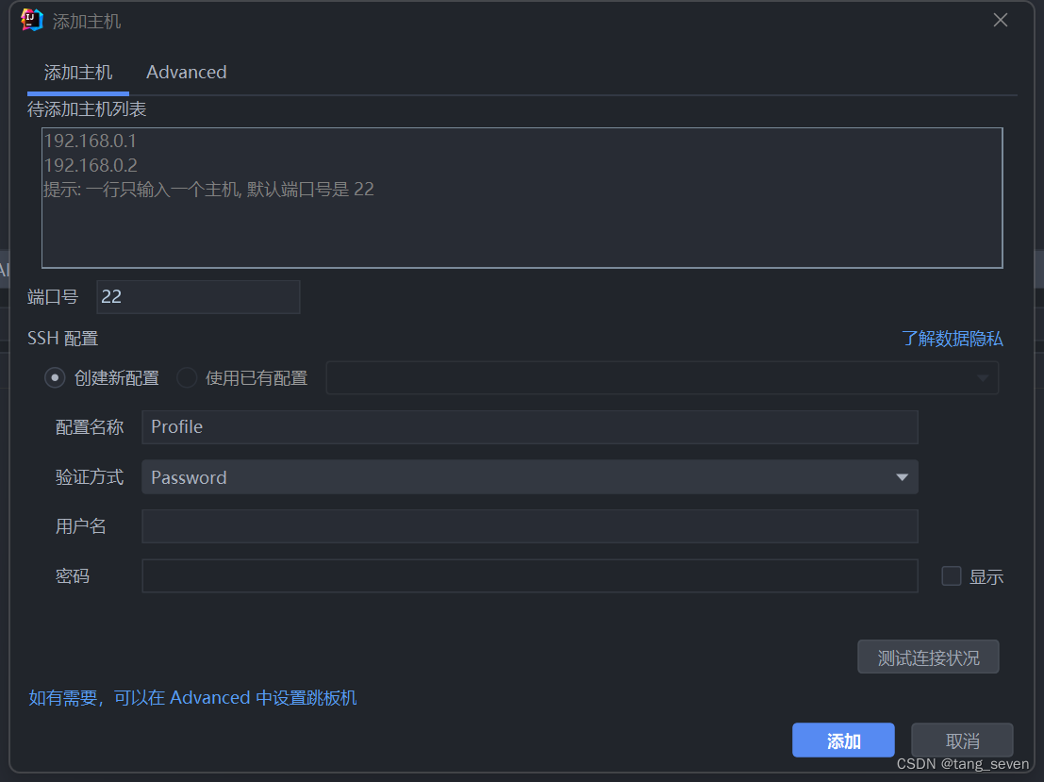Click the 用户名 input field
This screenshot has width=1044, height=782.
click(x=529, y=526)
